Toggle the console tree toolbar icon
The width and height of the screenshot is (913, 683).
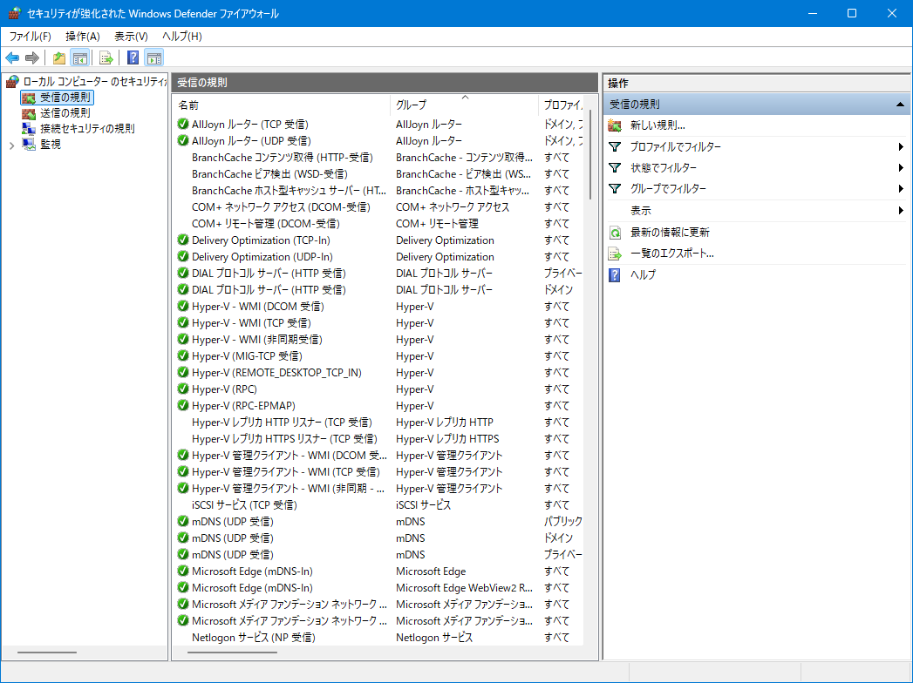click(79, 57)
